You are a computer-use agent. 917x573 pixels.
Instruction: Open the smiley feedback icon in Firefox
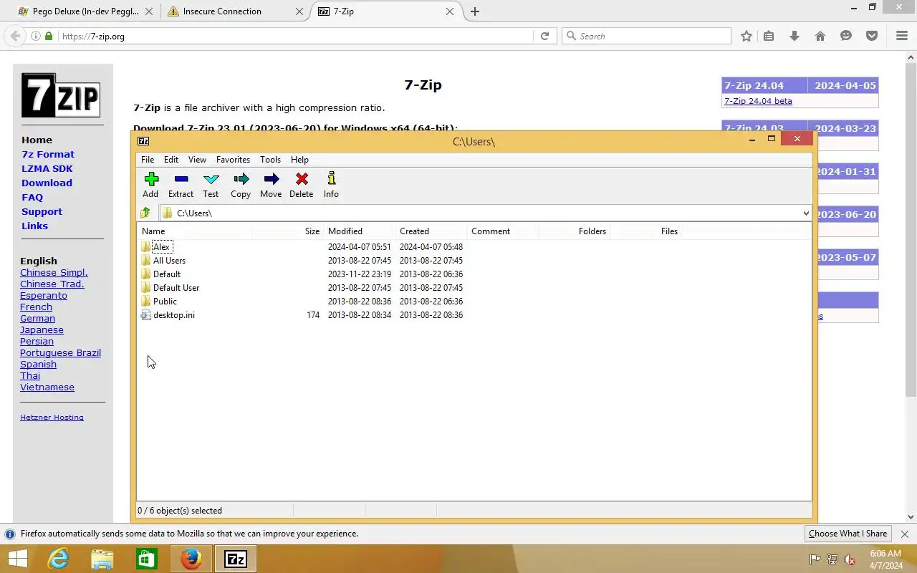coord(846,36)
